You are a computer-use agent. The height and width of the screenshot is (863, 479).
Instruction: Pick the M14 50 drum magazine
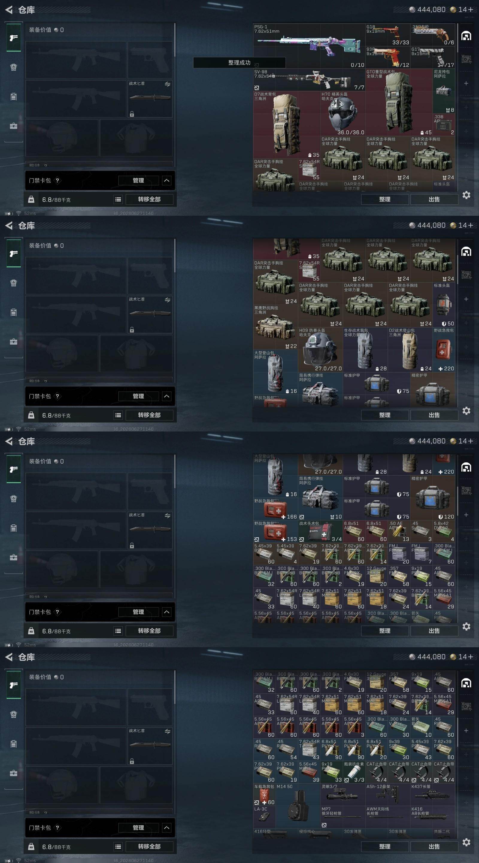(298, 806)
